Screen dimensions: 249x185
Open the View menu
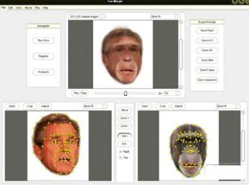pyautogui.click(x=19, y=7)
